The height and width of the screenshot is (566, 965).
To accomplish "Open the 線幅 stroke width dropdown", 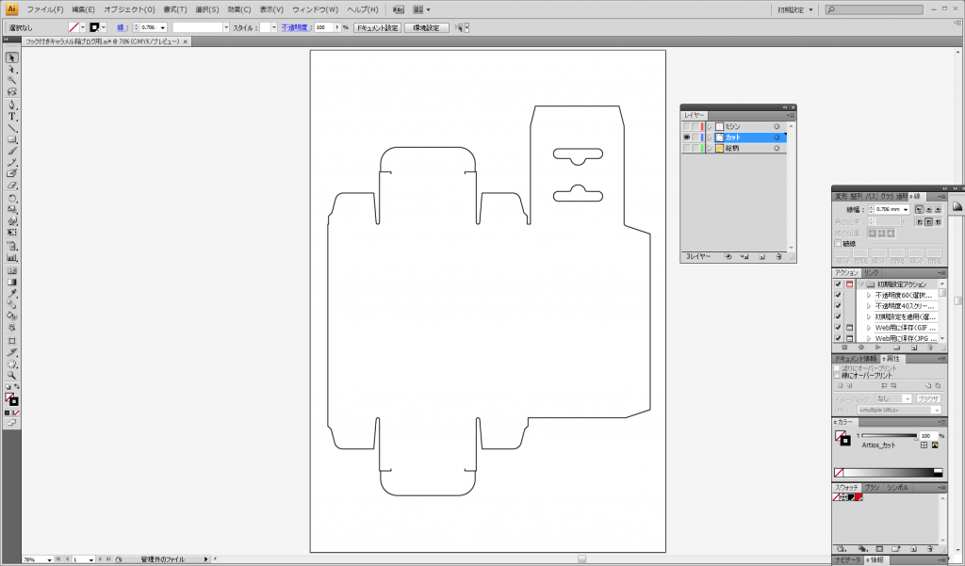I will (906, 209).
